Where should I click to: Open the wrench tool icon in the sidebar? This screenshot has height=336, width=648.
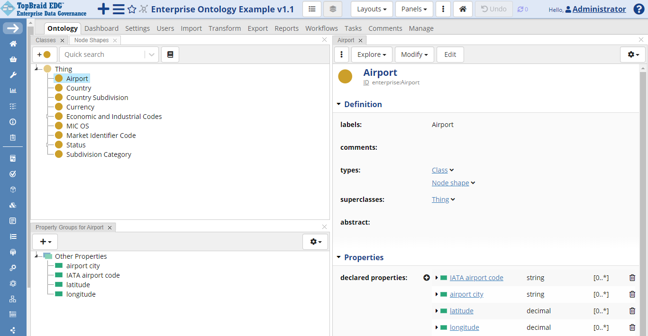point(12,74)
